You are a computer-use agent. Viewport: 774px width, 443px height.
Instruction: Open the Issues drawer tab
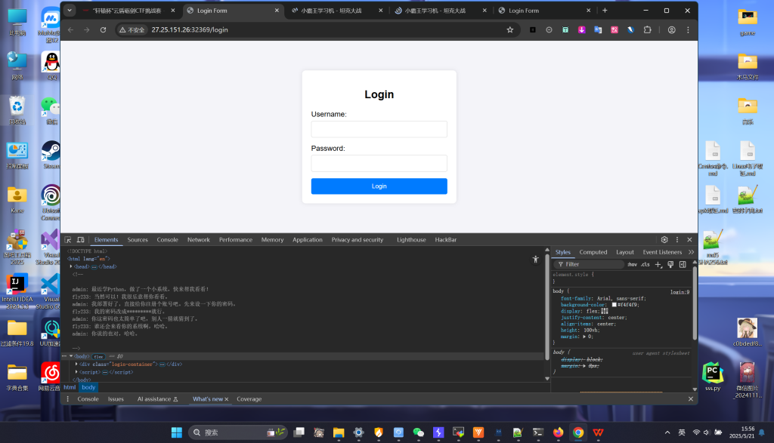pos(116,399)
